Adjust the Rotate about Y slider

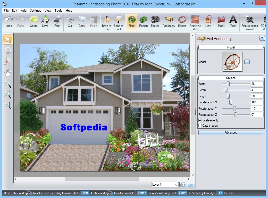[x=234, y=108]
